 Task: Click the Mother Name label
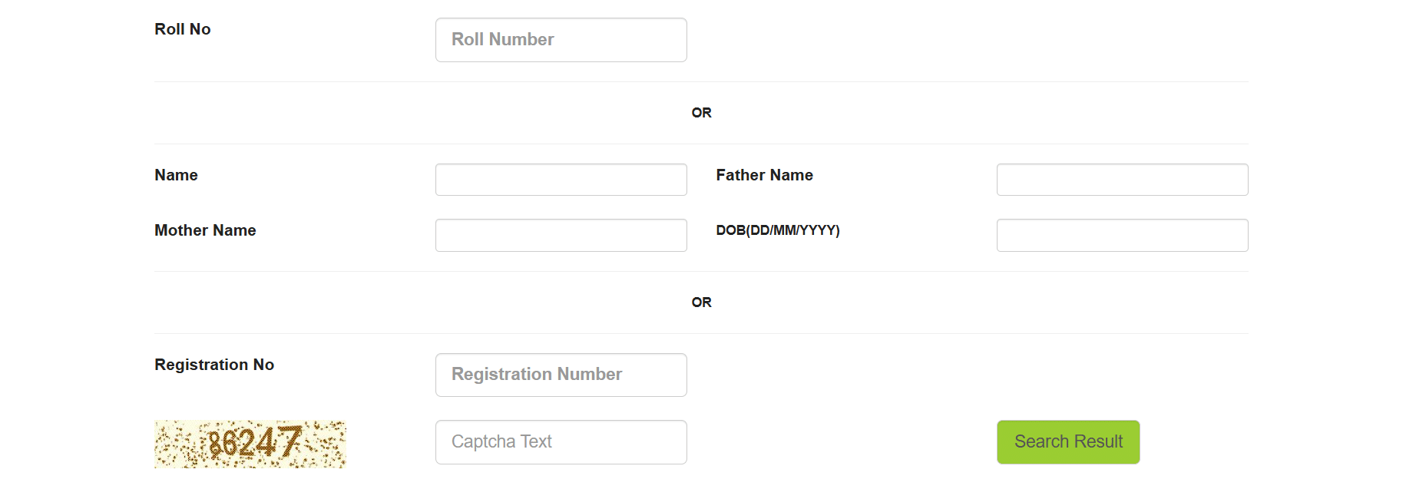click(205, 230)
